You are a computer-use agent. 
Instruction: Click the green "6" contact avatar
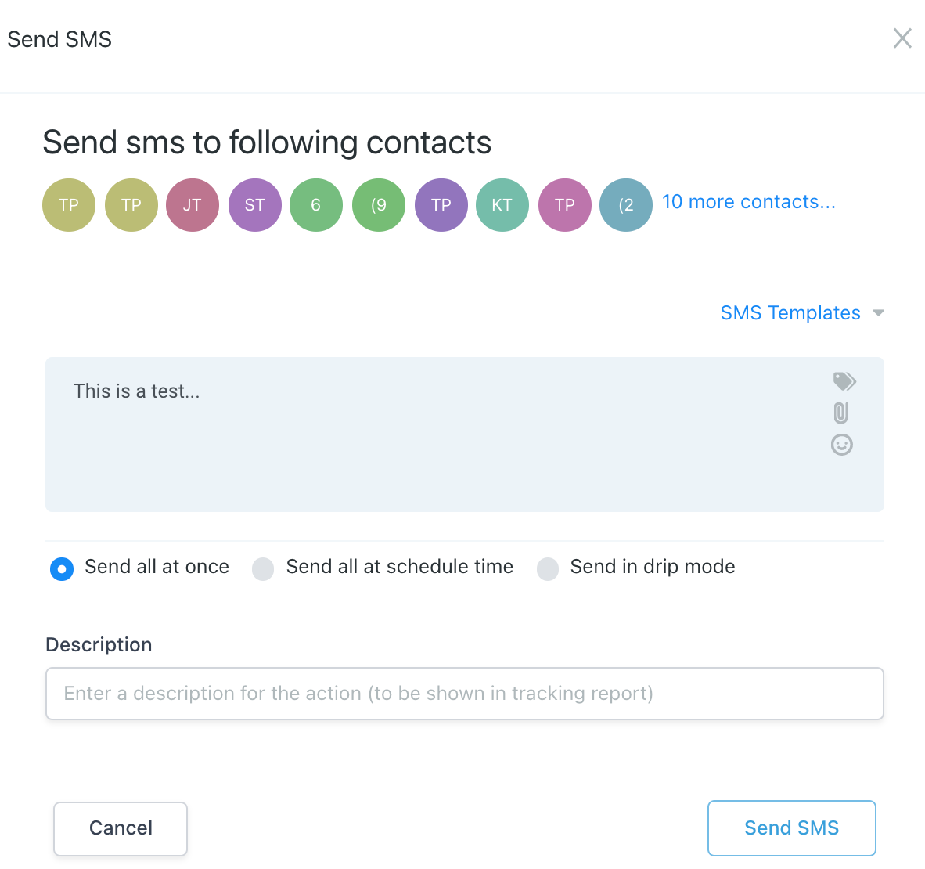[x=316, y=205]
